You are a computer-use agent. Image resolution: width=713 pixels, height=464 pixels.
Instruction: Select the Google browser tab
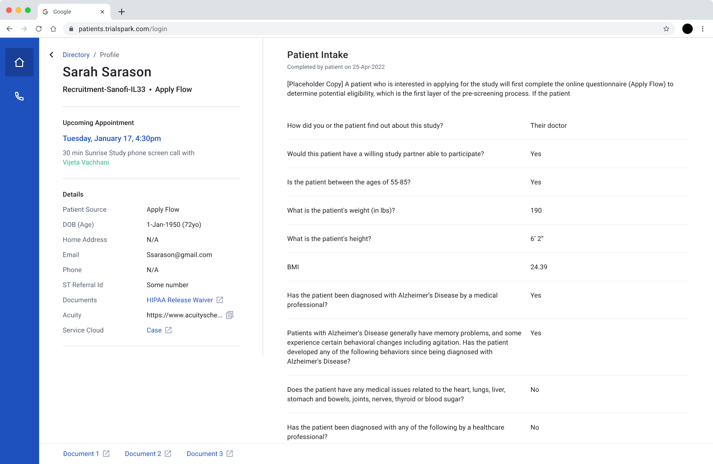[x=66, y=12]
